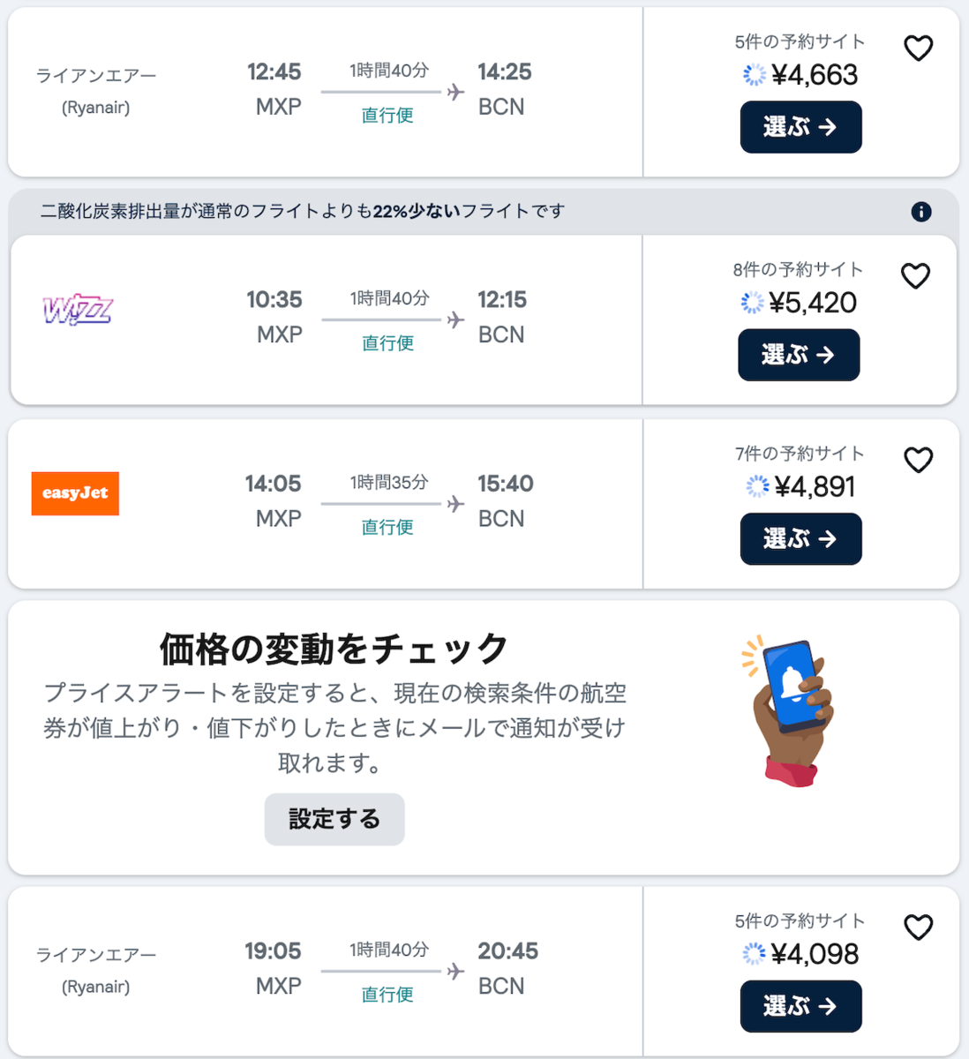Click the ¥4,098 price
Screen dimensions: 969x1059
pyautogui.click(x=814, y=954)
